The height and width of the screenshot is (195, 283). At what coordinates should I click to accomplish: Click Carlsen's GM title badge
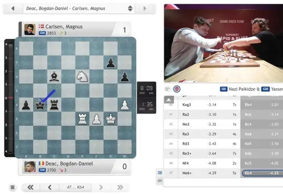tap(42, 33)
